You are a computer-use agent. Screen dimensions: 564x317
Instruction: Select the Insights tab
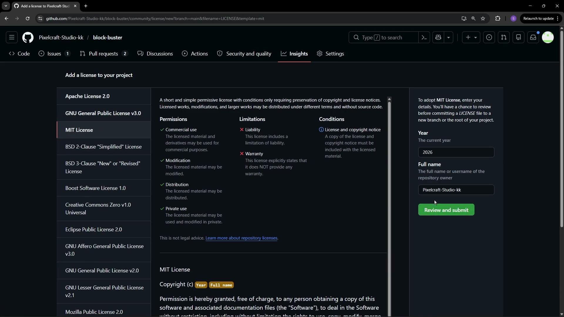(294, 54)
